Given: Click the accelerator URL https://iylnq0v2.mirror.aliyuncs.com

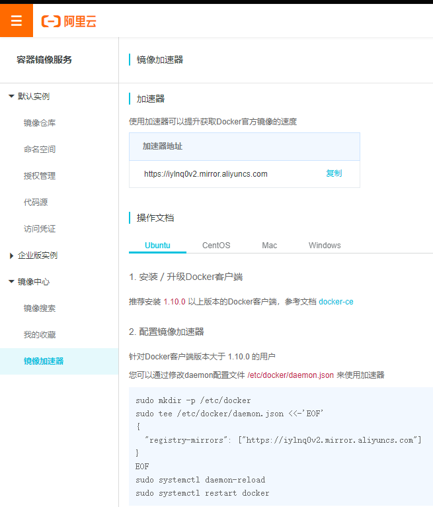Looking at the screenshot, I should point(206,174).
